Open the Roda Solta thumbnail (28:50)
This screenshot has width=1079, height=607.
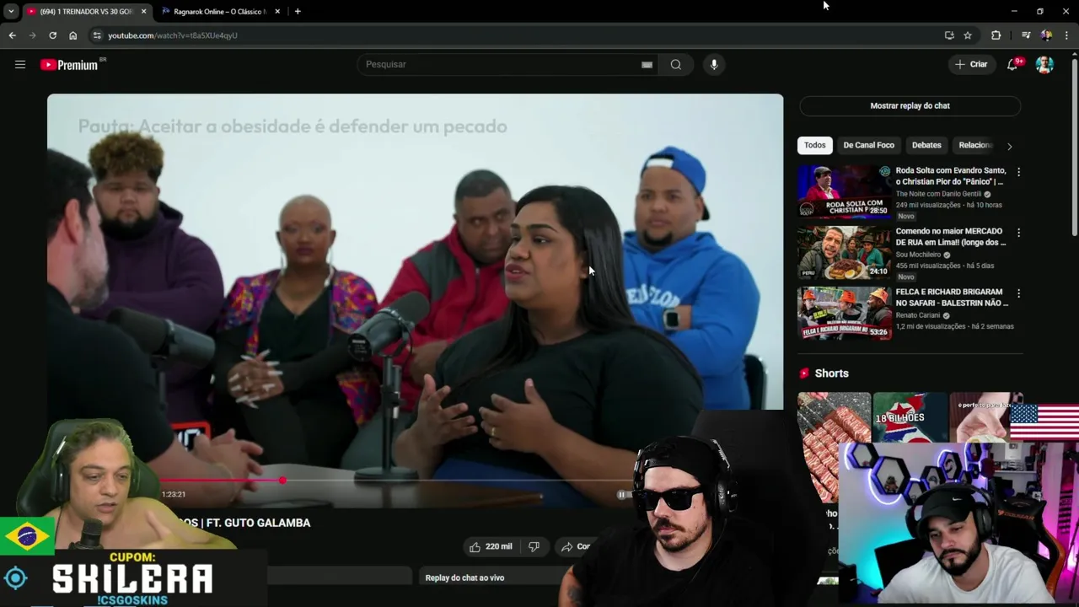tap(844, 192)
